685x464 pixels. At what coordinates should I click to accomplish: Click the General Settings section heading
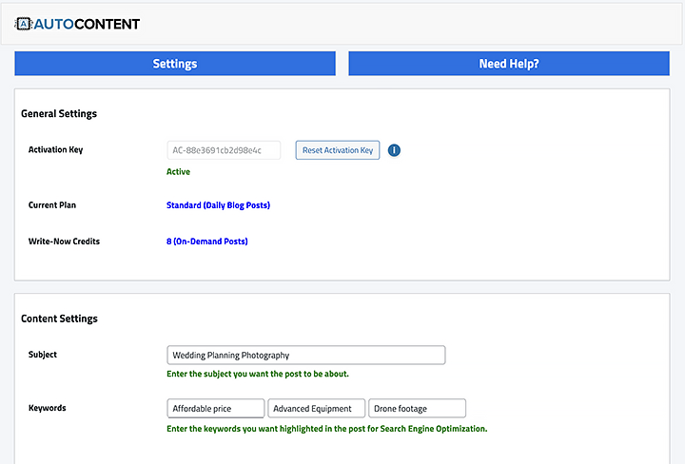pyautogui.click(x=59, y=114)
